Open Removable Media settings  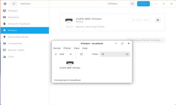pyautogui.click(x=25, y=37)
